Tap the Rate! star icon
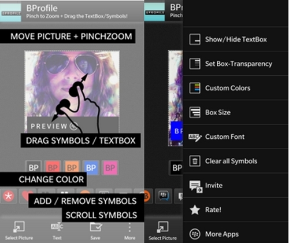The width and height of the screenshot is (289, 243). (195, 210)
